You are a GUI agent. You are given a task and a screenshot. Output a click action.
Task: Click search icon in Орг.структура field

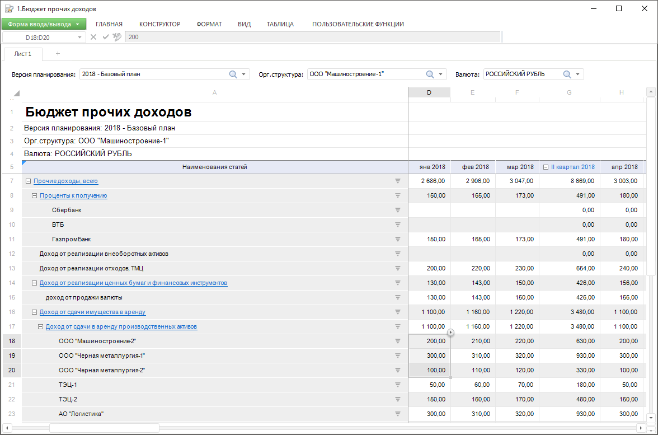point(430,74)
